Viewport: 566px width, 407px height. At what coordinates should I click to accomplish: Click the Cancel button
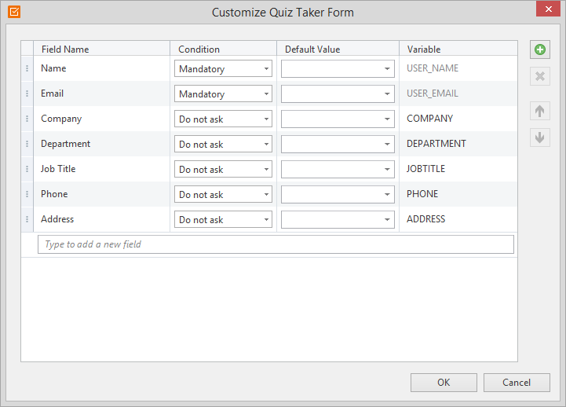coord(517,383)
